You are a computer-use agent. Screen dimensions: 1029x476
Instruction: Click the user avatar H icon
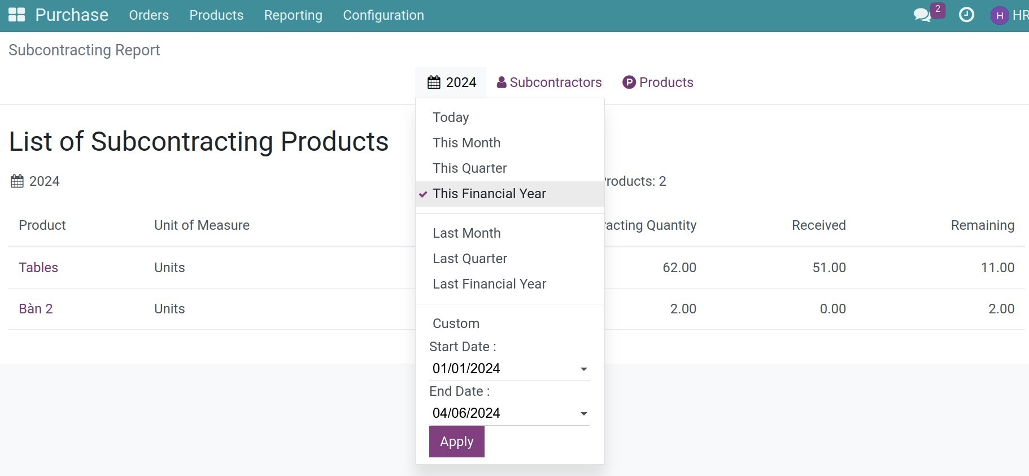pos(999,16)
